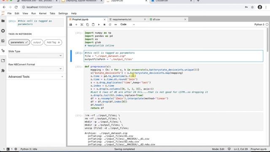The width and height of the screenshot is (270, 152).
Task: Open a new browser tab
Action: pyautogui.click(x=198, y=1)
